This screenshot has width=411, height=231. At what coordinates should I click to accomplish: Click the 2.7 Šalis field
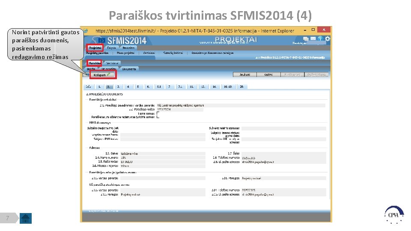click(x=283, y=154)
